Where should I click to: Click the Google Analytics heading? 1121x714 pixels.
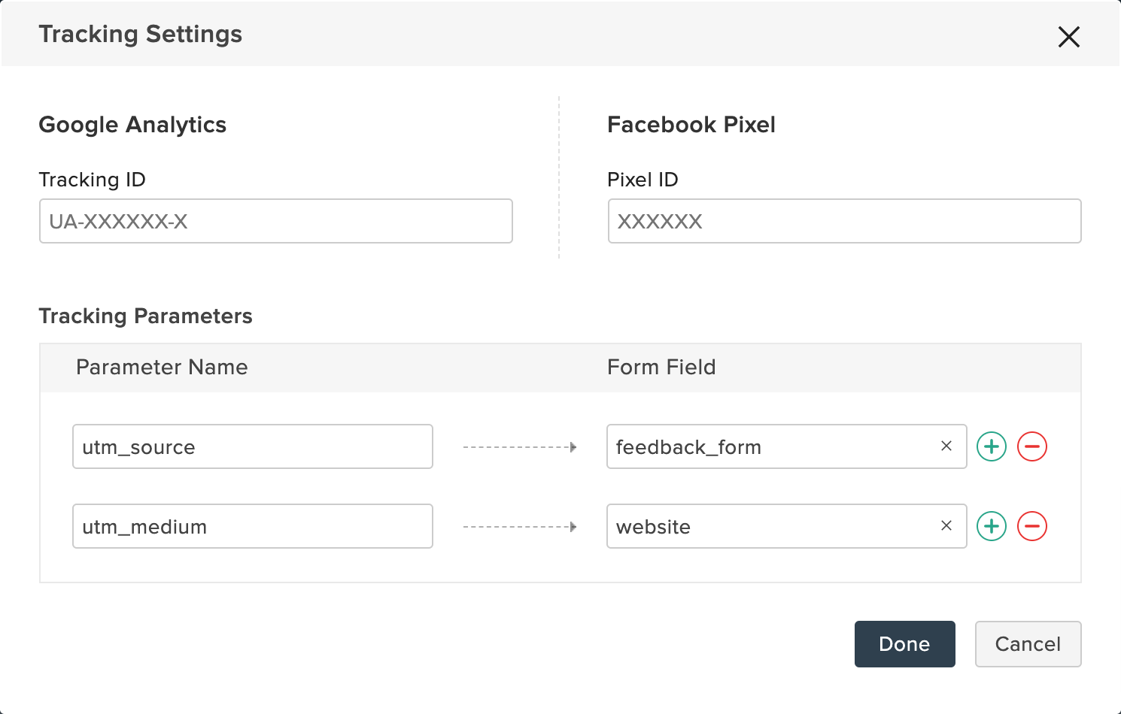click(132, 125)
